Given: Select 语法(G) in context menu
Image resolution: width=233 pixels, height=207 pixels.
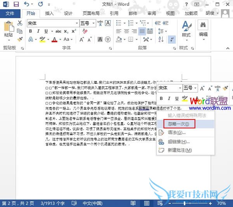Looking at the screenshot, I should pos(186,132).
